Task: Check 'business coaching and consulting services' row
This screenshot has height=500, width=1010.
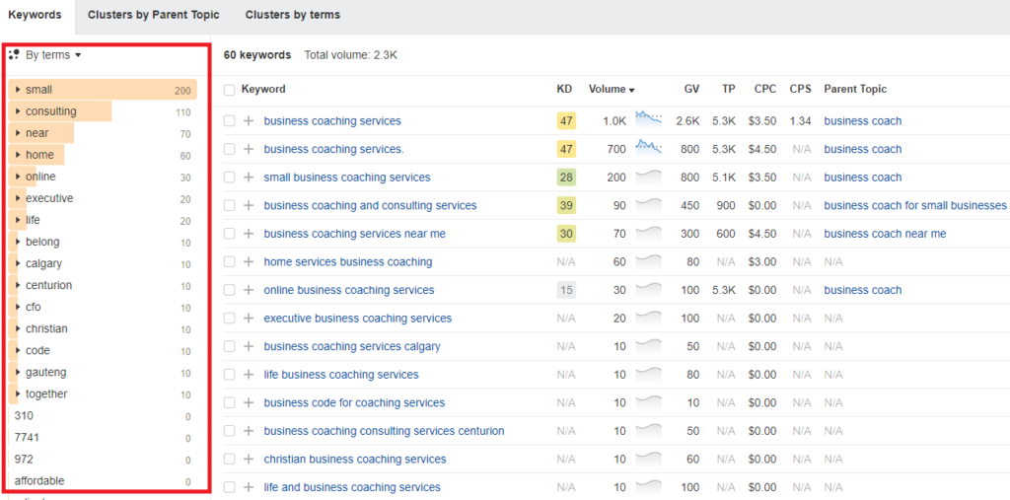Action: [x=229, y=205]
